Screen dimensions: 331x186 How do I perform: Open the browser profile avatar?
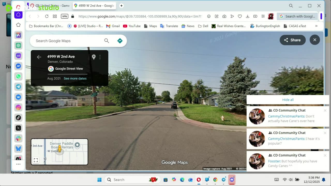[x=271, y=16]
